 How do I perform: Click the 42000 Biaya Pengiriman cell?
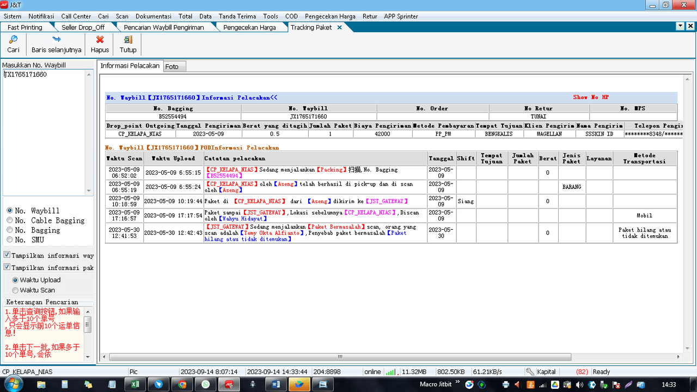(x=383, y=134)
